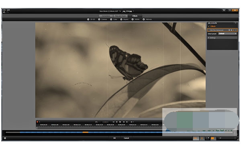The width and height of the screenshot is (241, 150).
Task: Toggle the detached preview window icon
Action: click(207, 138)
